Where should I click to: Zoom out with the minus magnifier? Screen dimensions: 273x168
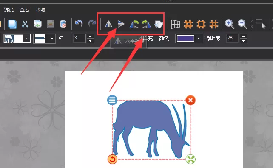tap(242, 24)
